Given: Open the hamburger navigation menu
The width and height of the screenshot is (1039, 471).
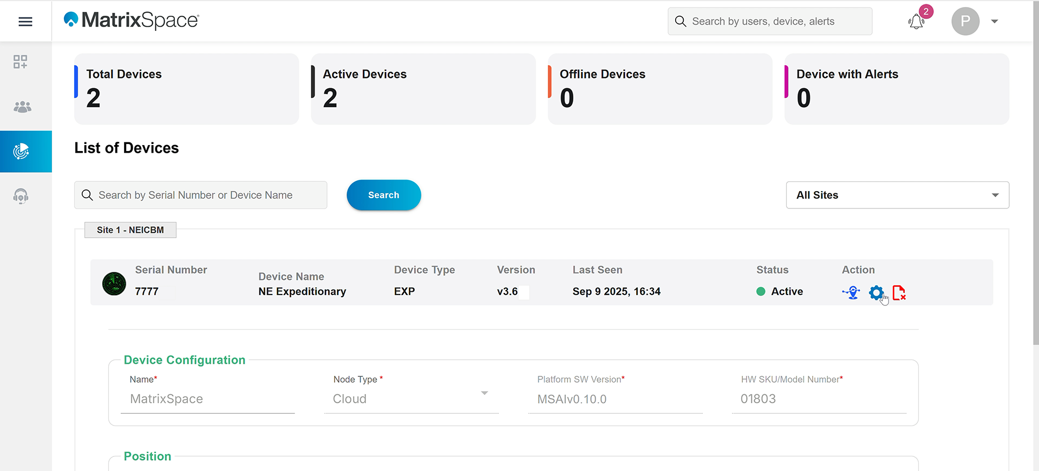Looking at the screenshot, I should tap(25, 22).
